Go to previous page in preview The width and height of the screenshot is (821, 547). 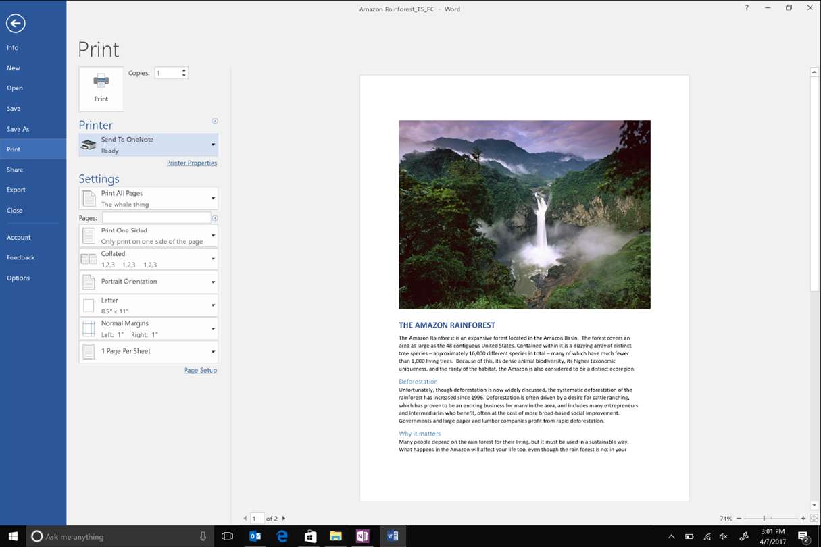tap(245, 519)
